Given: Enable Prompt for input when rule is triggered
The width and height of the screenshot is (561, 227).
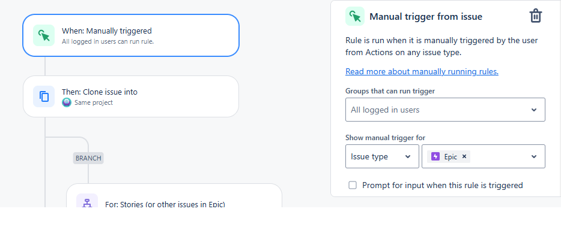Looking at the screenshot, I should coord(353,185).
